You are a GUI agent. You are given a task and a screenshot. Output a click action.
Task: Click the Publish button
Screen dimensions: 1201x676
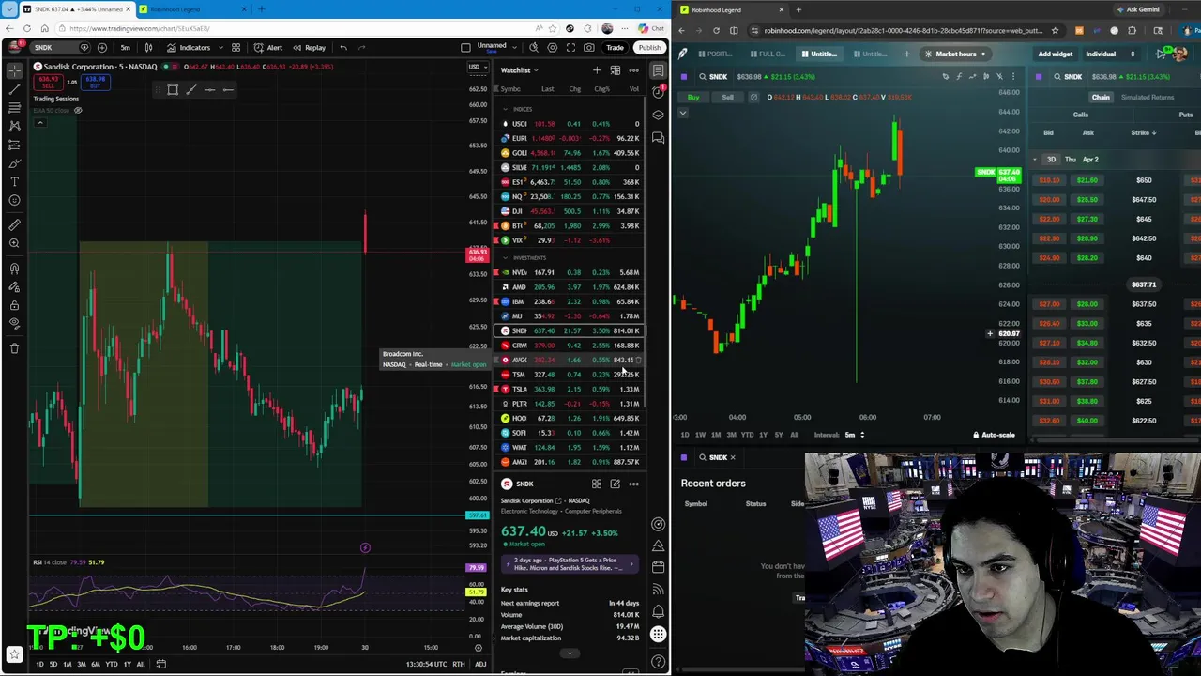[648, 47]
